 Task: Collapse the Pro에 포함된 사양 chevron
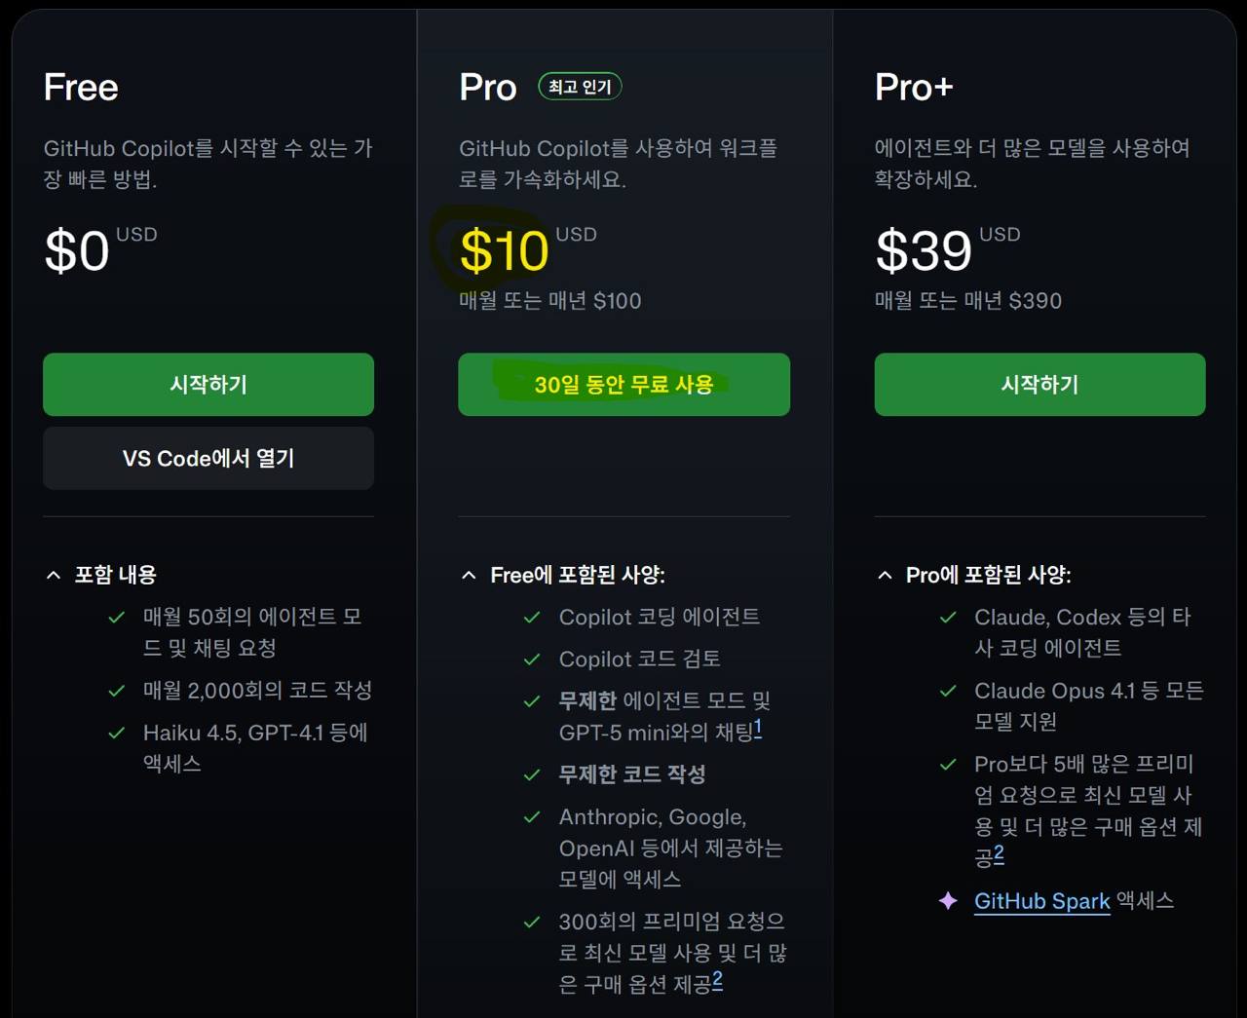[x=885, y=576]
